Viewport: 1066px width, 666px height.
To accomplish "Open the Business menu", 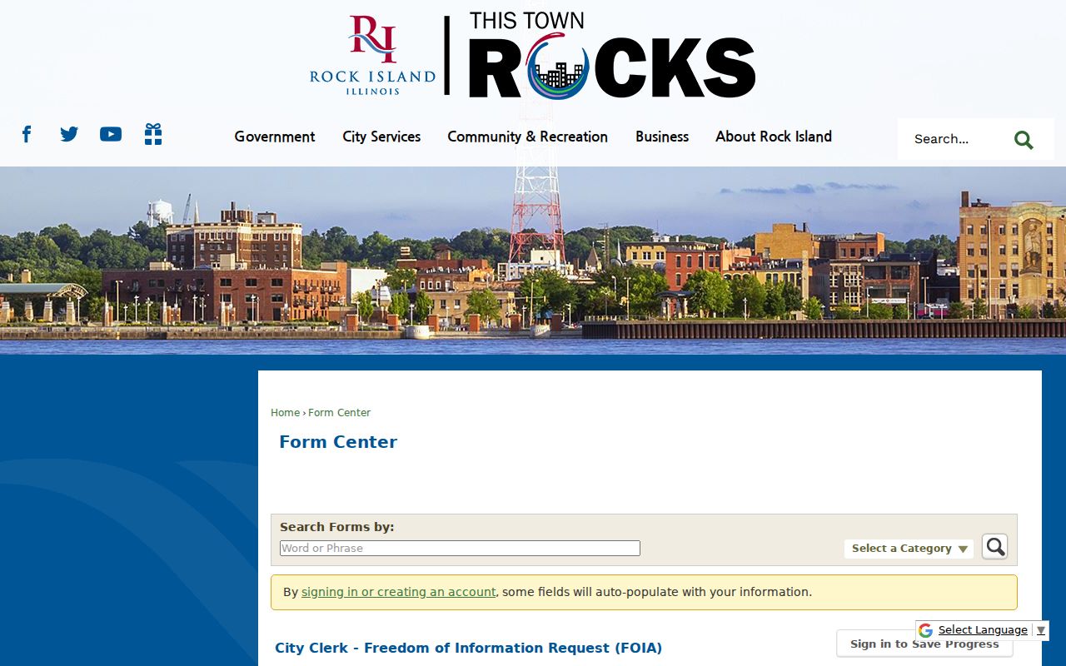I will pyautogui.click(x=662, y=137).
